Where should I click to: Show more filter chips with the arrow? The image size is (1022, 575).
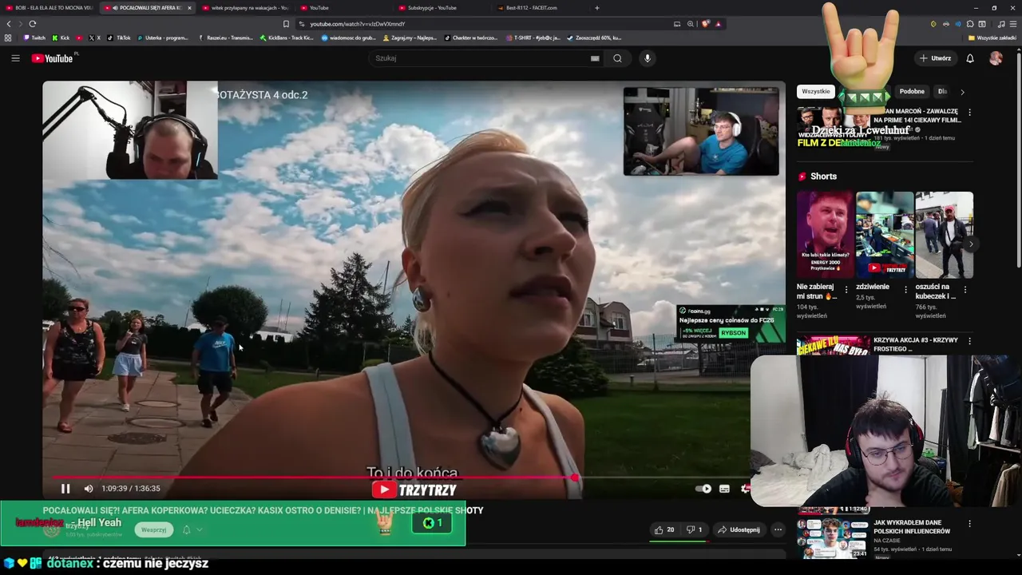[x=962, y=92]
